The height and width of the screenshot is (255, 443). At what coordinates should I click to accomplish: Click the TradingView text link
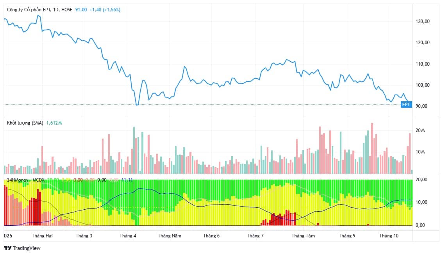pyautogui.click(x=27, y=248)
